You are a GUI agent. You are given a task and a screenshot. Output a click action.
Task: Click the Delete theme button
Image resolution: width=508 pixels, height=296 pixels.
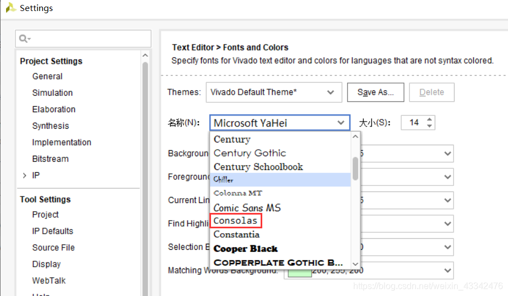431,92
